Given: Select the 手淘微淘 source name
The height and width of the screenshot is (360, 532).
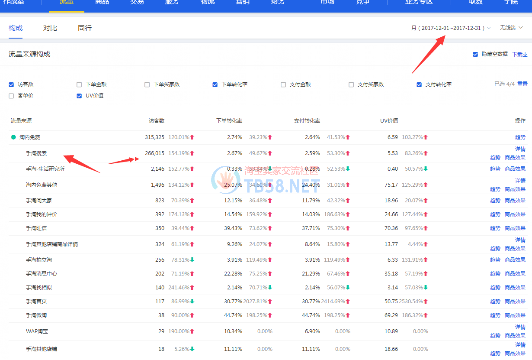Looking at the screenshot, I should pyautogui.click(x=36, y=315).
